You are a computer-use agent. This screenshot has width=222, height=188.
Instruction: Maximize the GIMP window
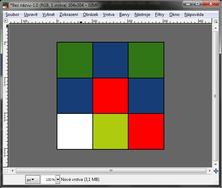click(x=198, y=4)
